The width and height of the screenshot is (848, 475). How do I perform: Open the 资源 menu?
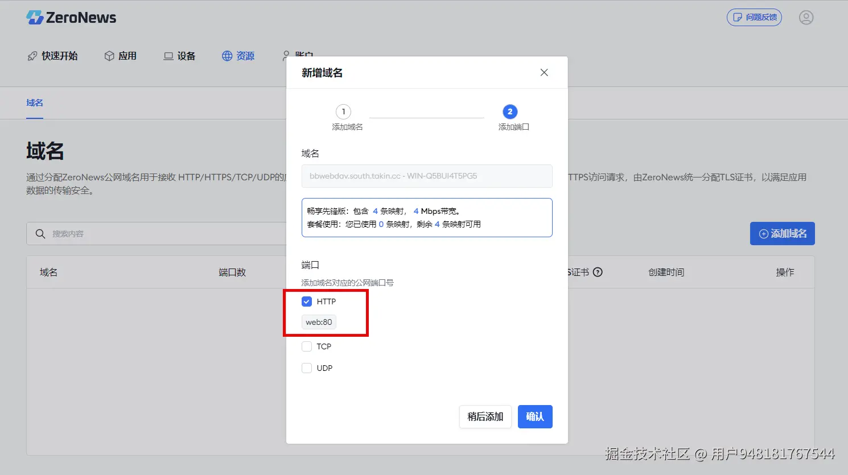coord(238,56)
